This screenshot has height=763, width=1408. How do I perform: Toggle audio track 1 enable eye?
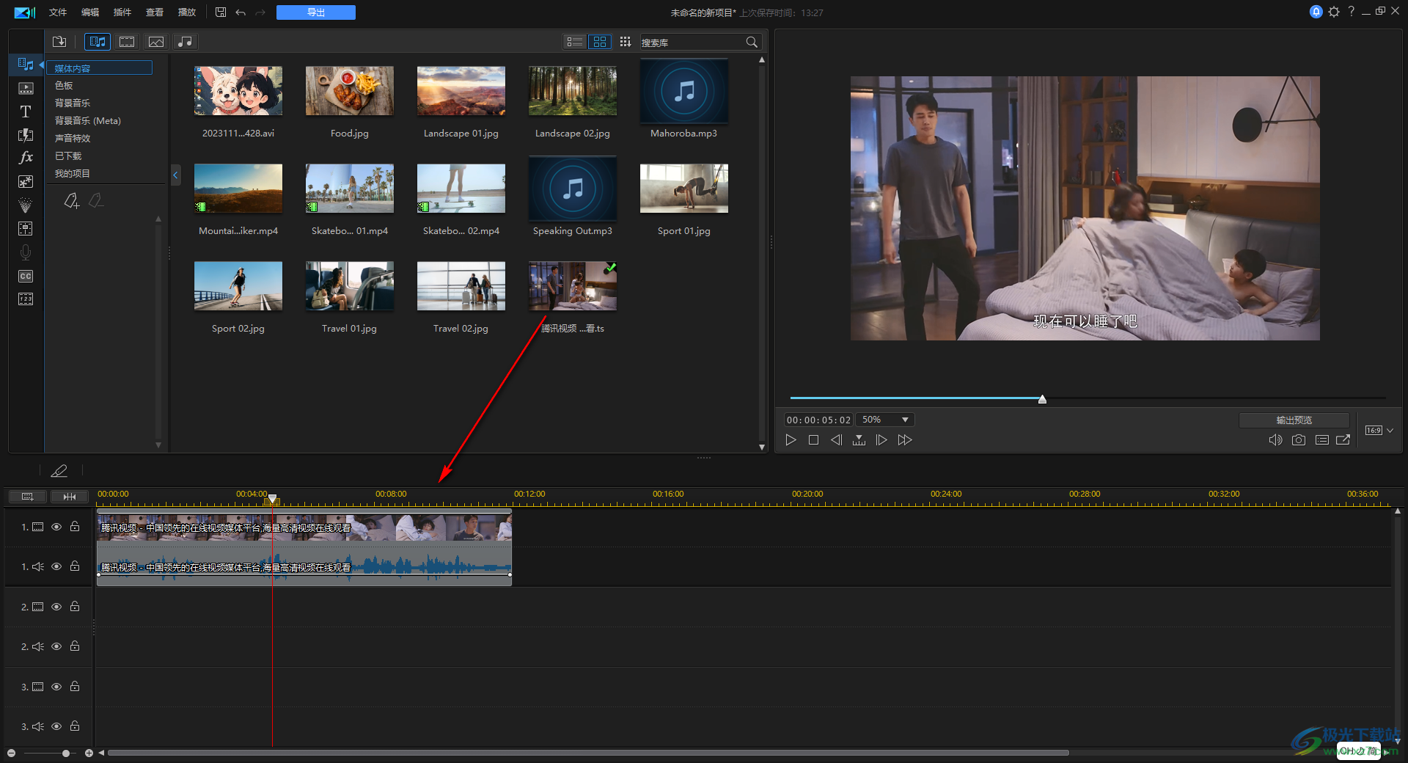[56, 566]
